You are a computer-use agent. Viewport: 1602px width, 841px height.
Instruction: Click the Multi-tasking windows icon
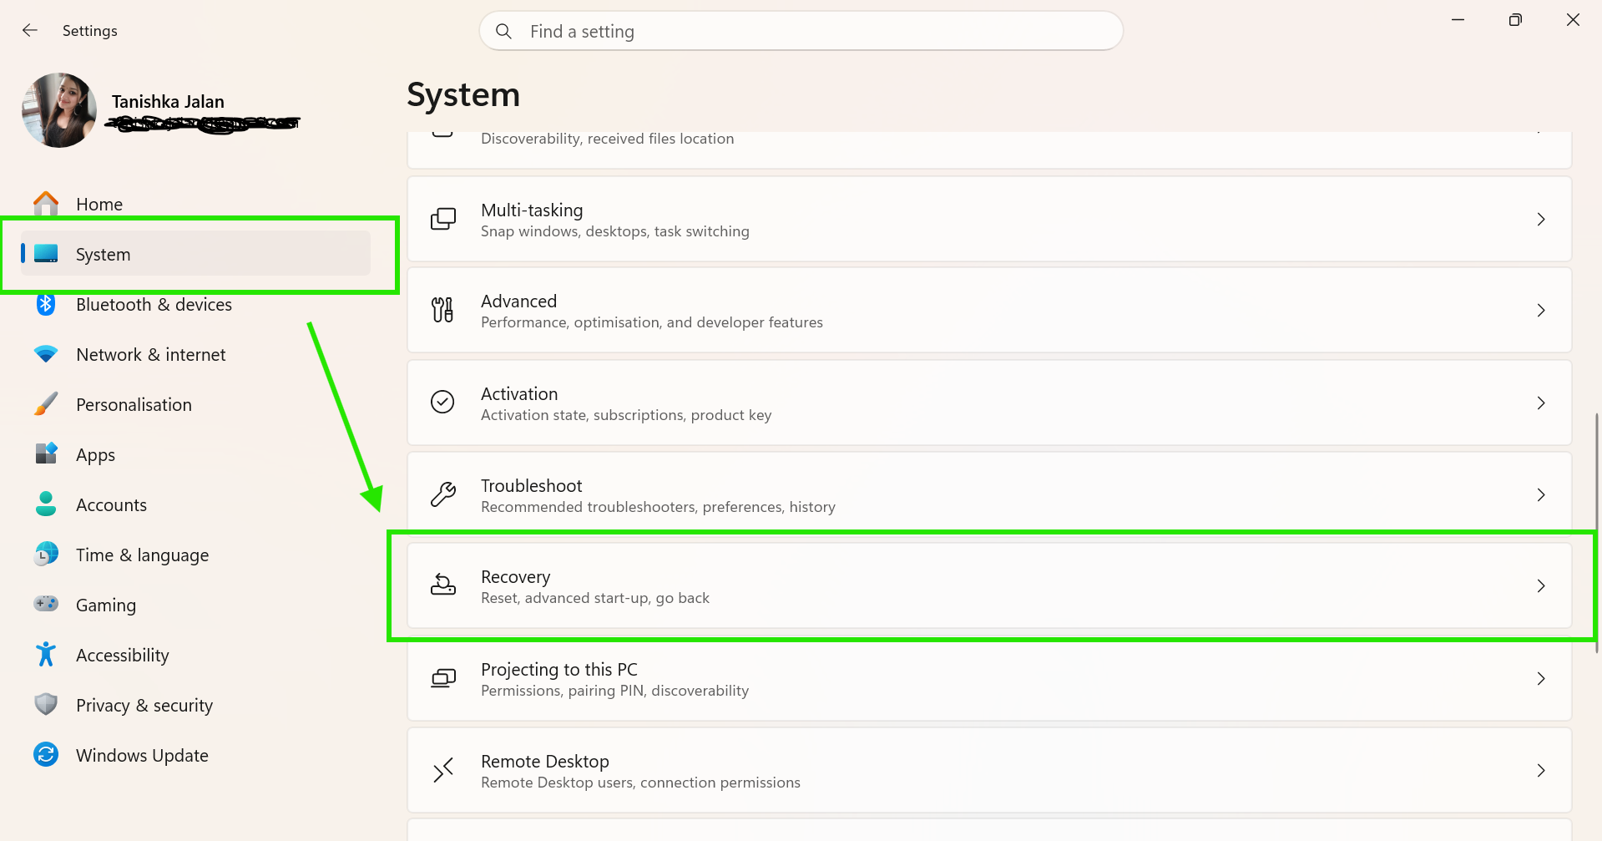(x=442, y=219)
